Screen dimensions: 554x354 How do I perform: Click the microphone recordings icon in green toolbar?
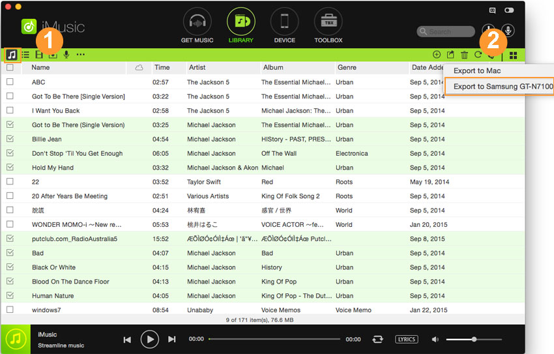point(66,55)
